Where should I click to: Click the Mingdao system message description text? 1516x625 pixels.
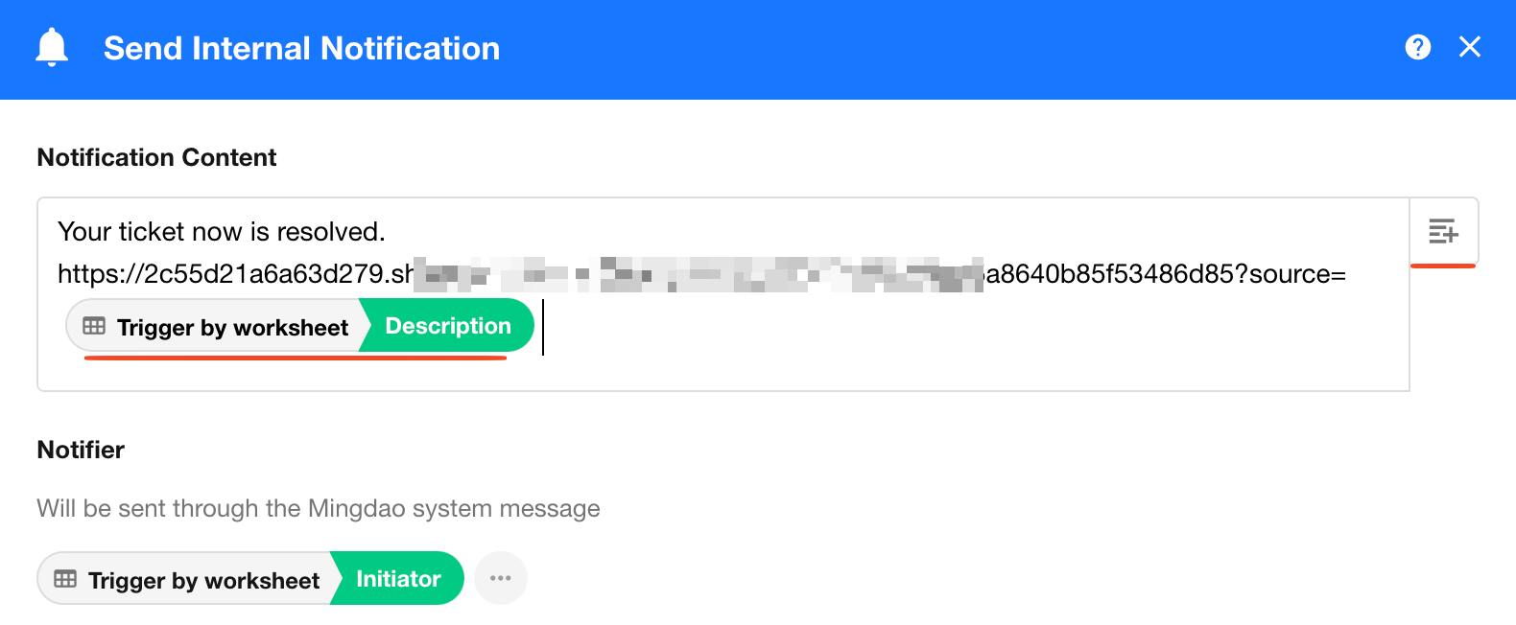point(318,508)
